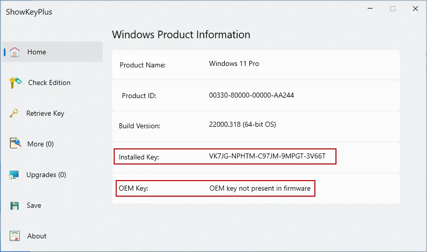Click the Windows 11 Pro product name
The image size is (427, 252).
coord(234,64)
